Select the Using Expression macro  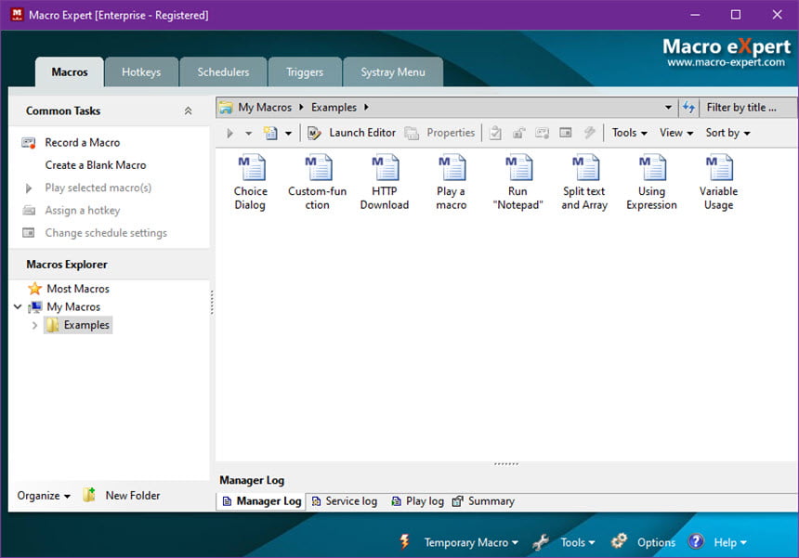pos(651,182)
